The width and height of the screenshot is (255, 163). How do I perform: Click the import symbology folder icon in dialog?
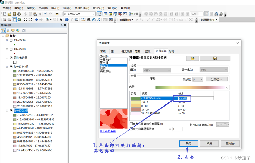pyautogui.click(x=193, y=59)
